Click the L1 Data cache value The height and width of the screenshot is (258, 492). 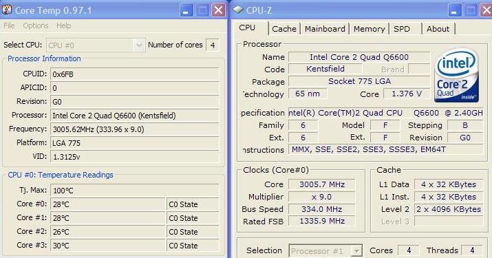click(449, 184)
